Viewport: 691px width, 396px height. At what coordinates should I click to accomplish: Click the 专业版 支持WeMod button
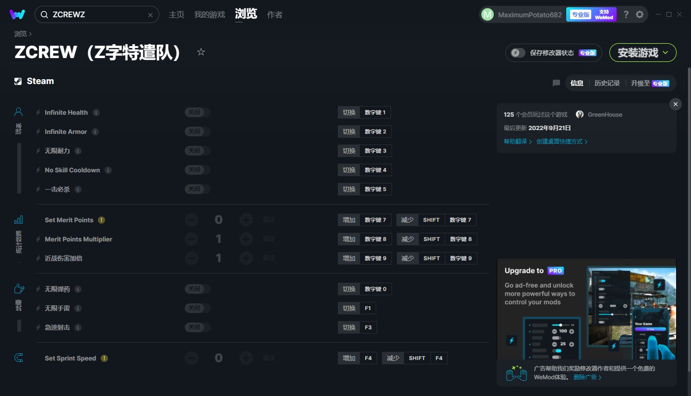click(591, 14)
